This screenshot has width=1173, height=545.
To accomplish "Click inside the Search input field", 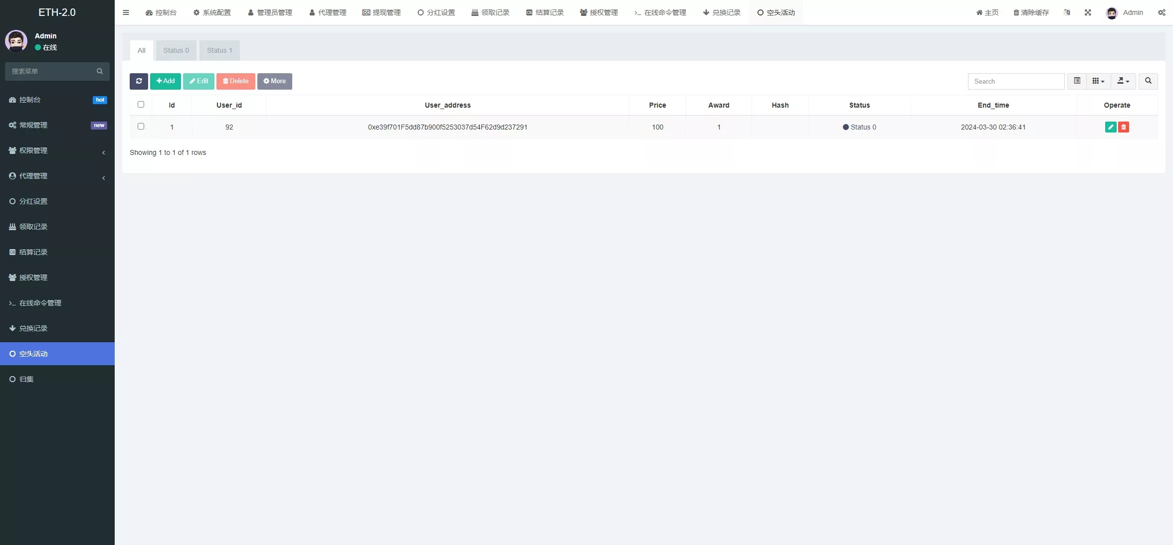I will [1016, 81].
